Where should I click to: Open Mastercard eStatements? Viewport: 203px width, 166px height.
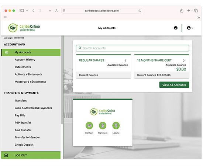point(30,82)
